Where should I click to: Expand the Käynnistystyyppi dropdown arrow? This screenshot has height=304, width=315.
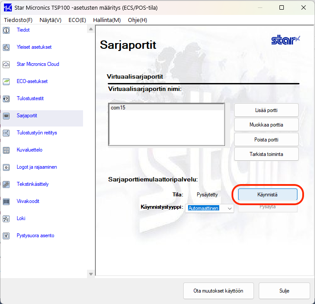tap(230, 208)
